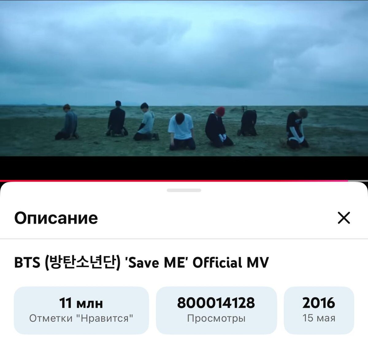Tap the black bar beneath the video

click(x=184, y=168)
